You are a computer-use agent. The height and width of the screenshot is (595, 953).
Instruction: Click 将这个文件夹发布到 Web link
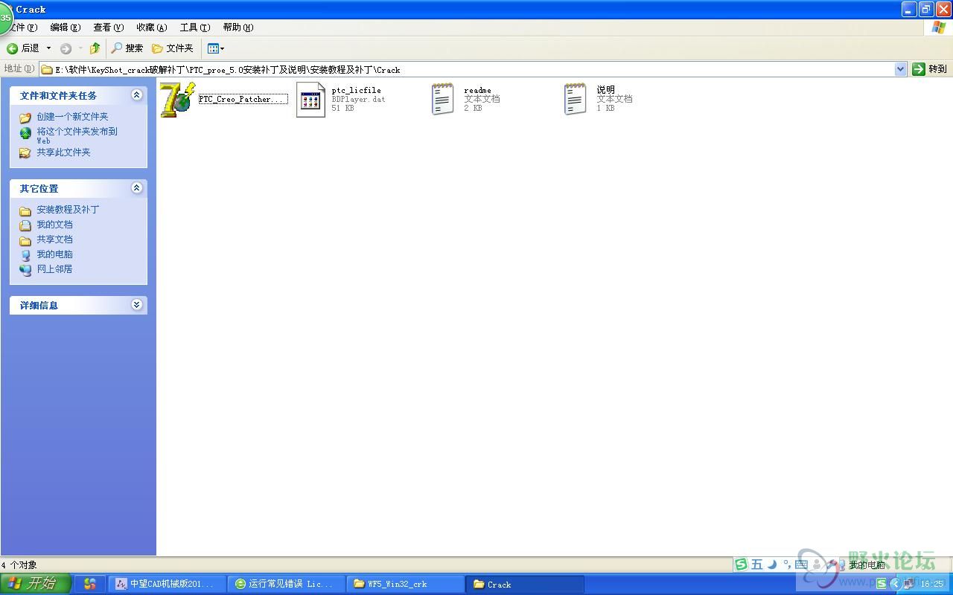coord(77,135)
